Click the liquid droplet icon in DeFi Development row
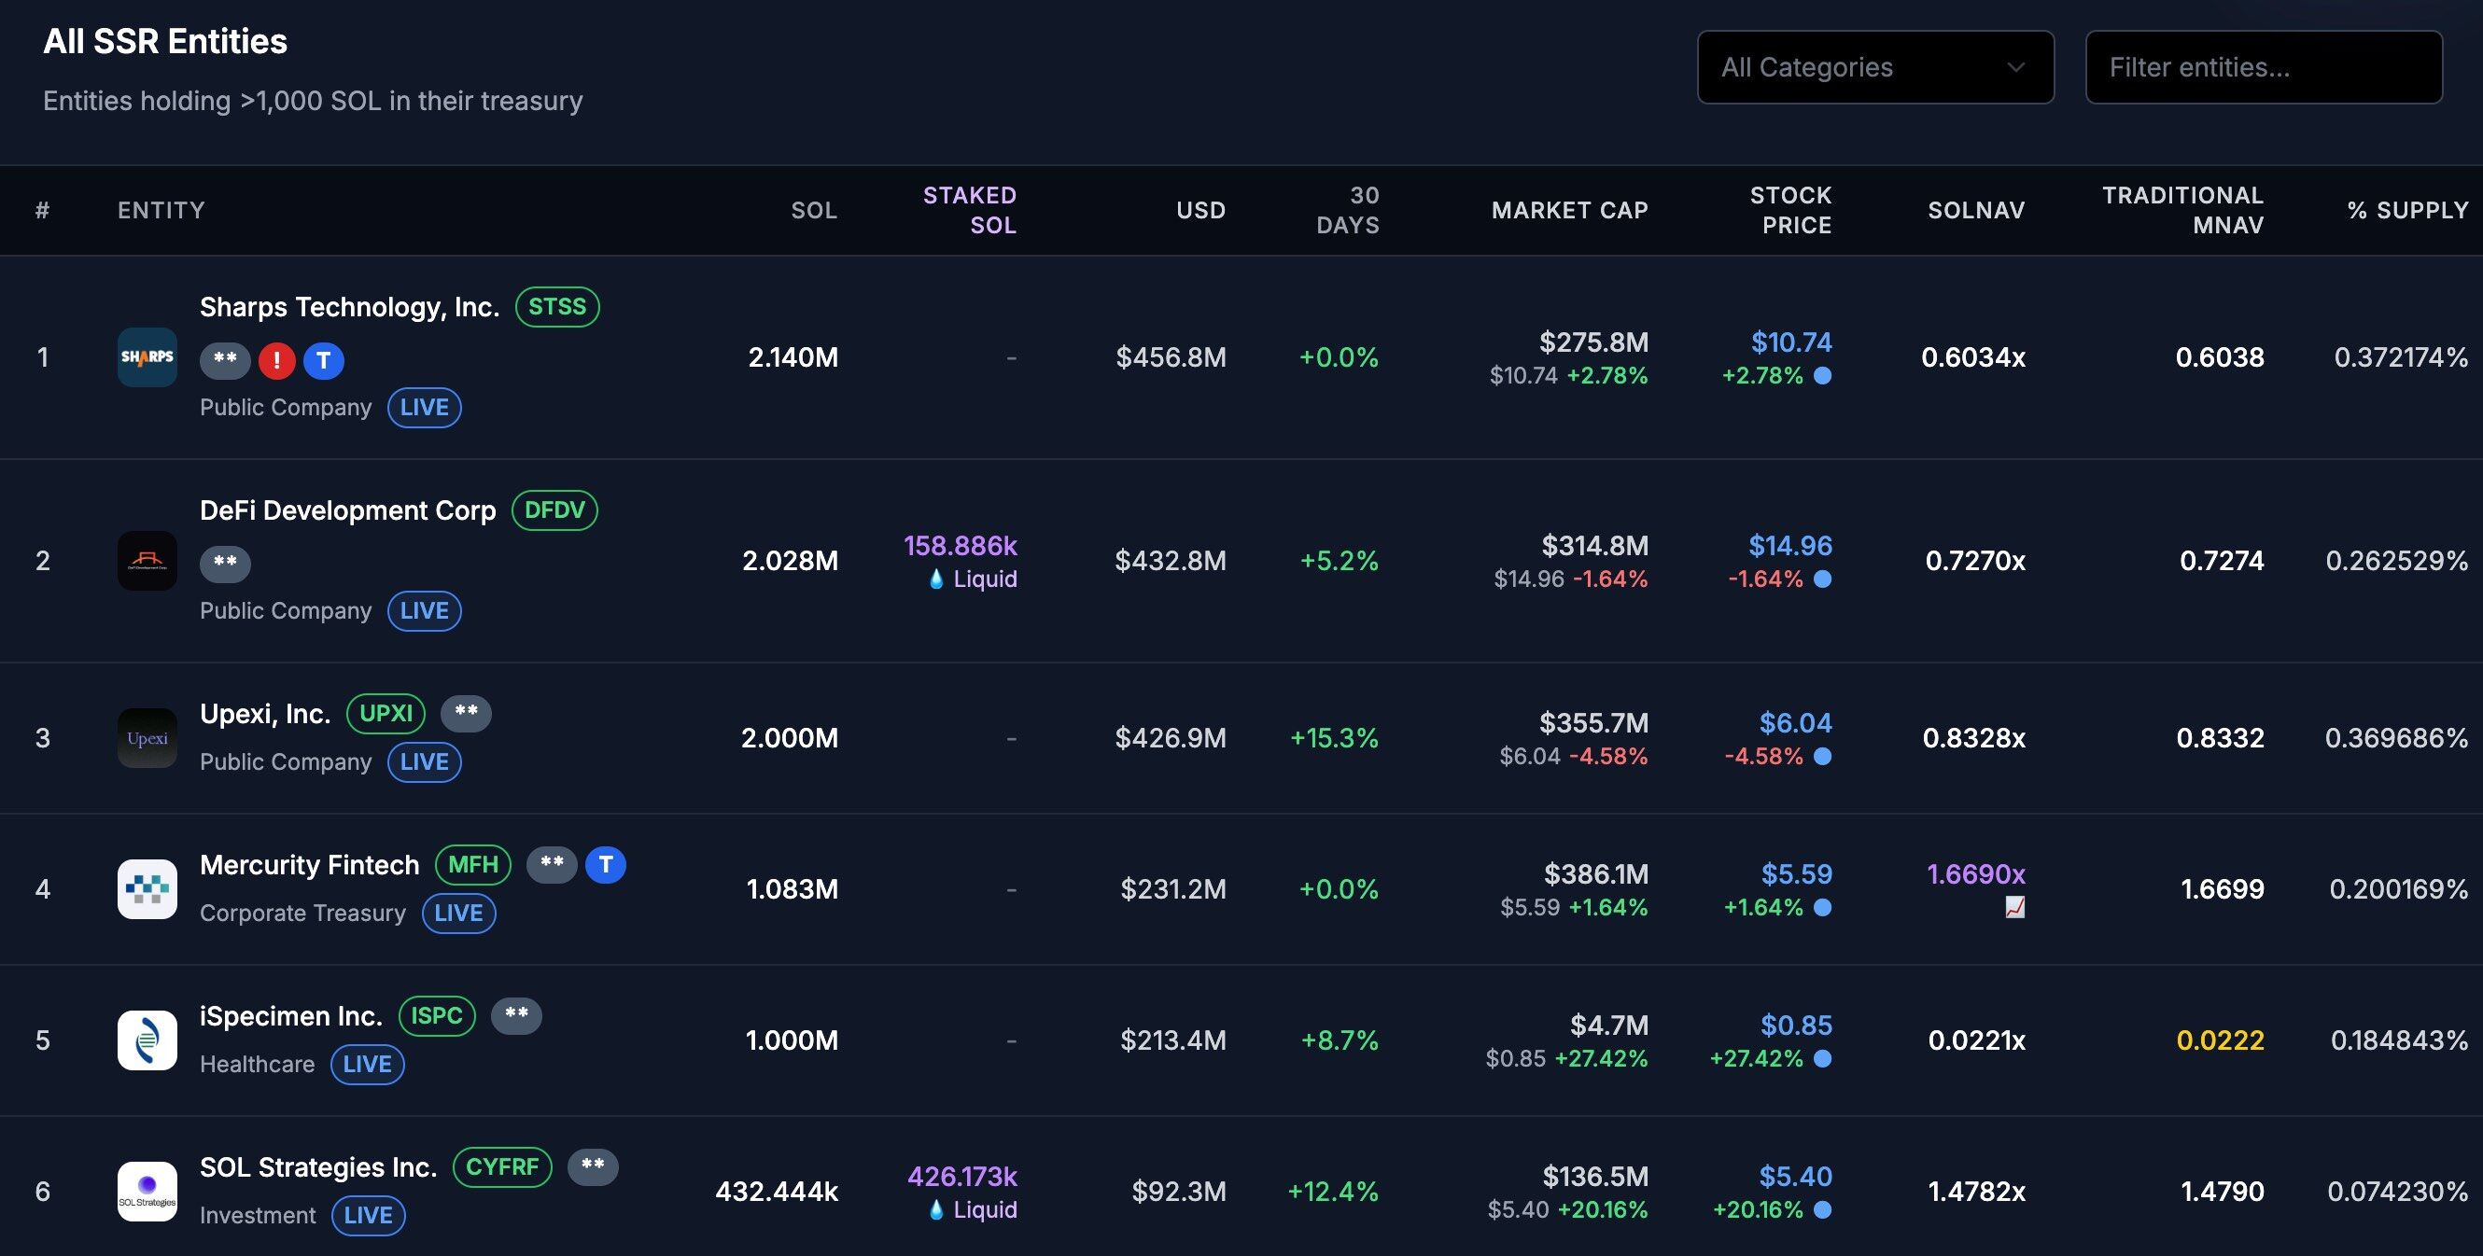2483x1256 pixels. [x=935, y=579]
